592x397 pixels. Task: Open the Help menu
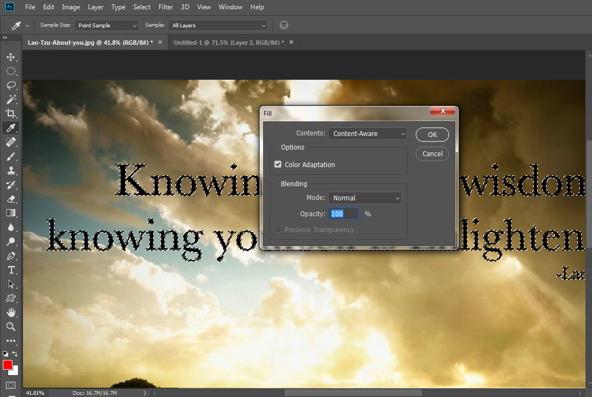257,7
